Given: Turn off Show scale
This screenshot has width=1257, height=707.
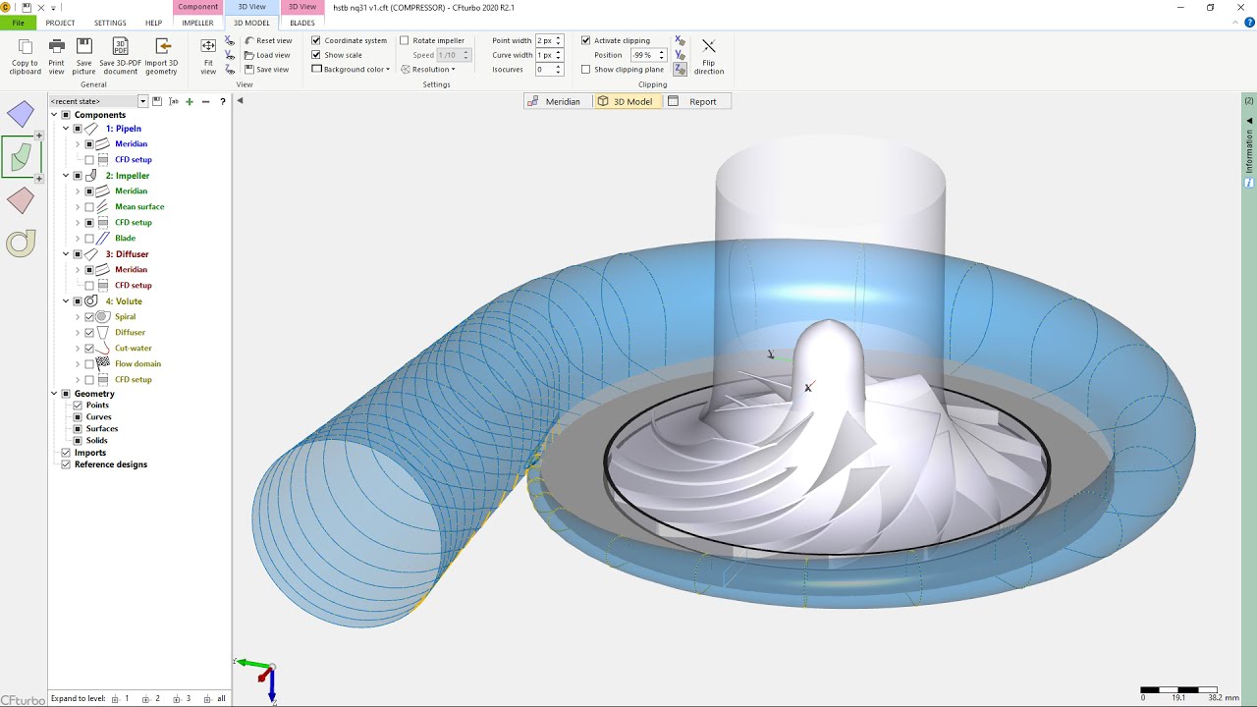Looking at the screenshot, I should pos(316,55).
